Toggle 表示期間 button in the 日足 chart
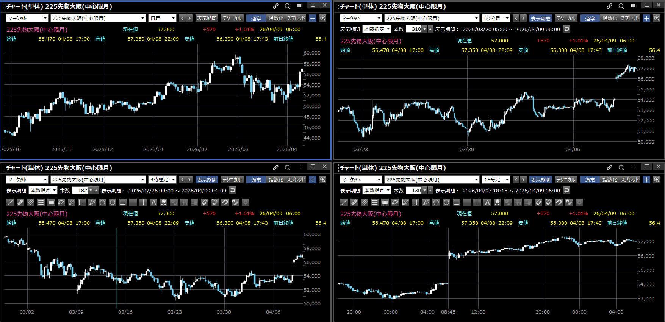Image resolution: width=665 pixels, height=322 pixels. pos(207,18)
